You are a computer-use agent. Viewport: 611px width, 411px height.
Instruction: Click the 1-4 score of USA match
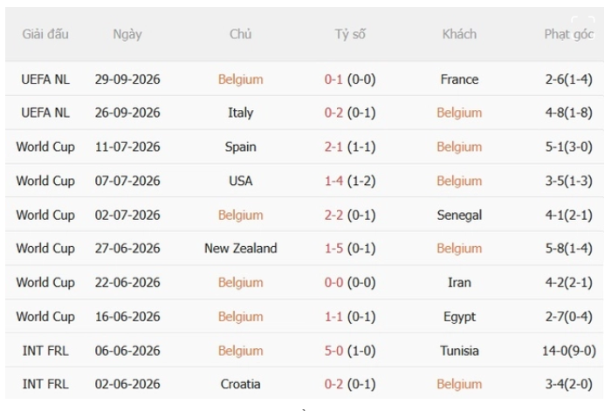333,181
